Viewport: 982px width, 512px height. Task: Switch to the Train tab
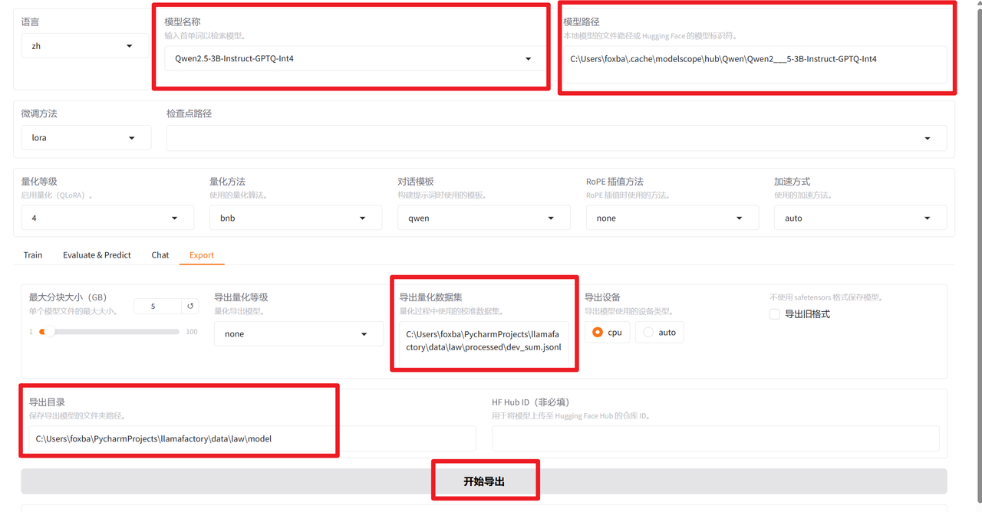(x=32, y=254)
